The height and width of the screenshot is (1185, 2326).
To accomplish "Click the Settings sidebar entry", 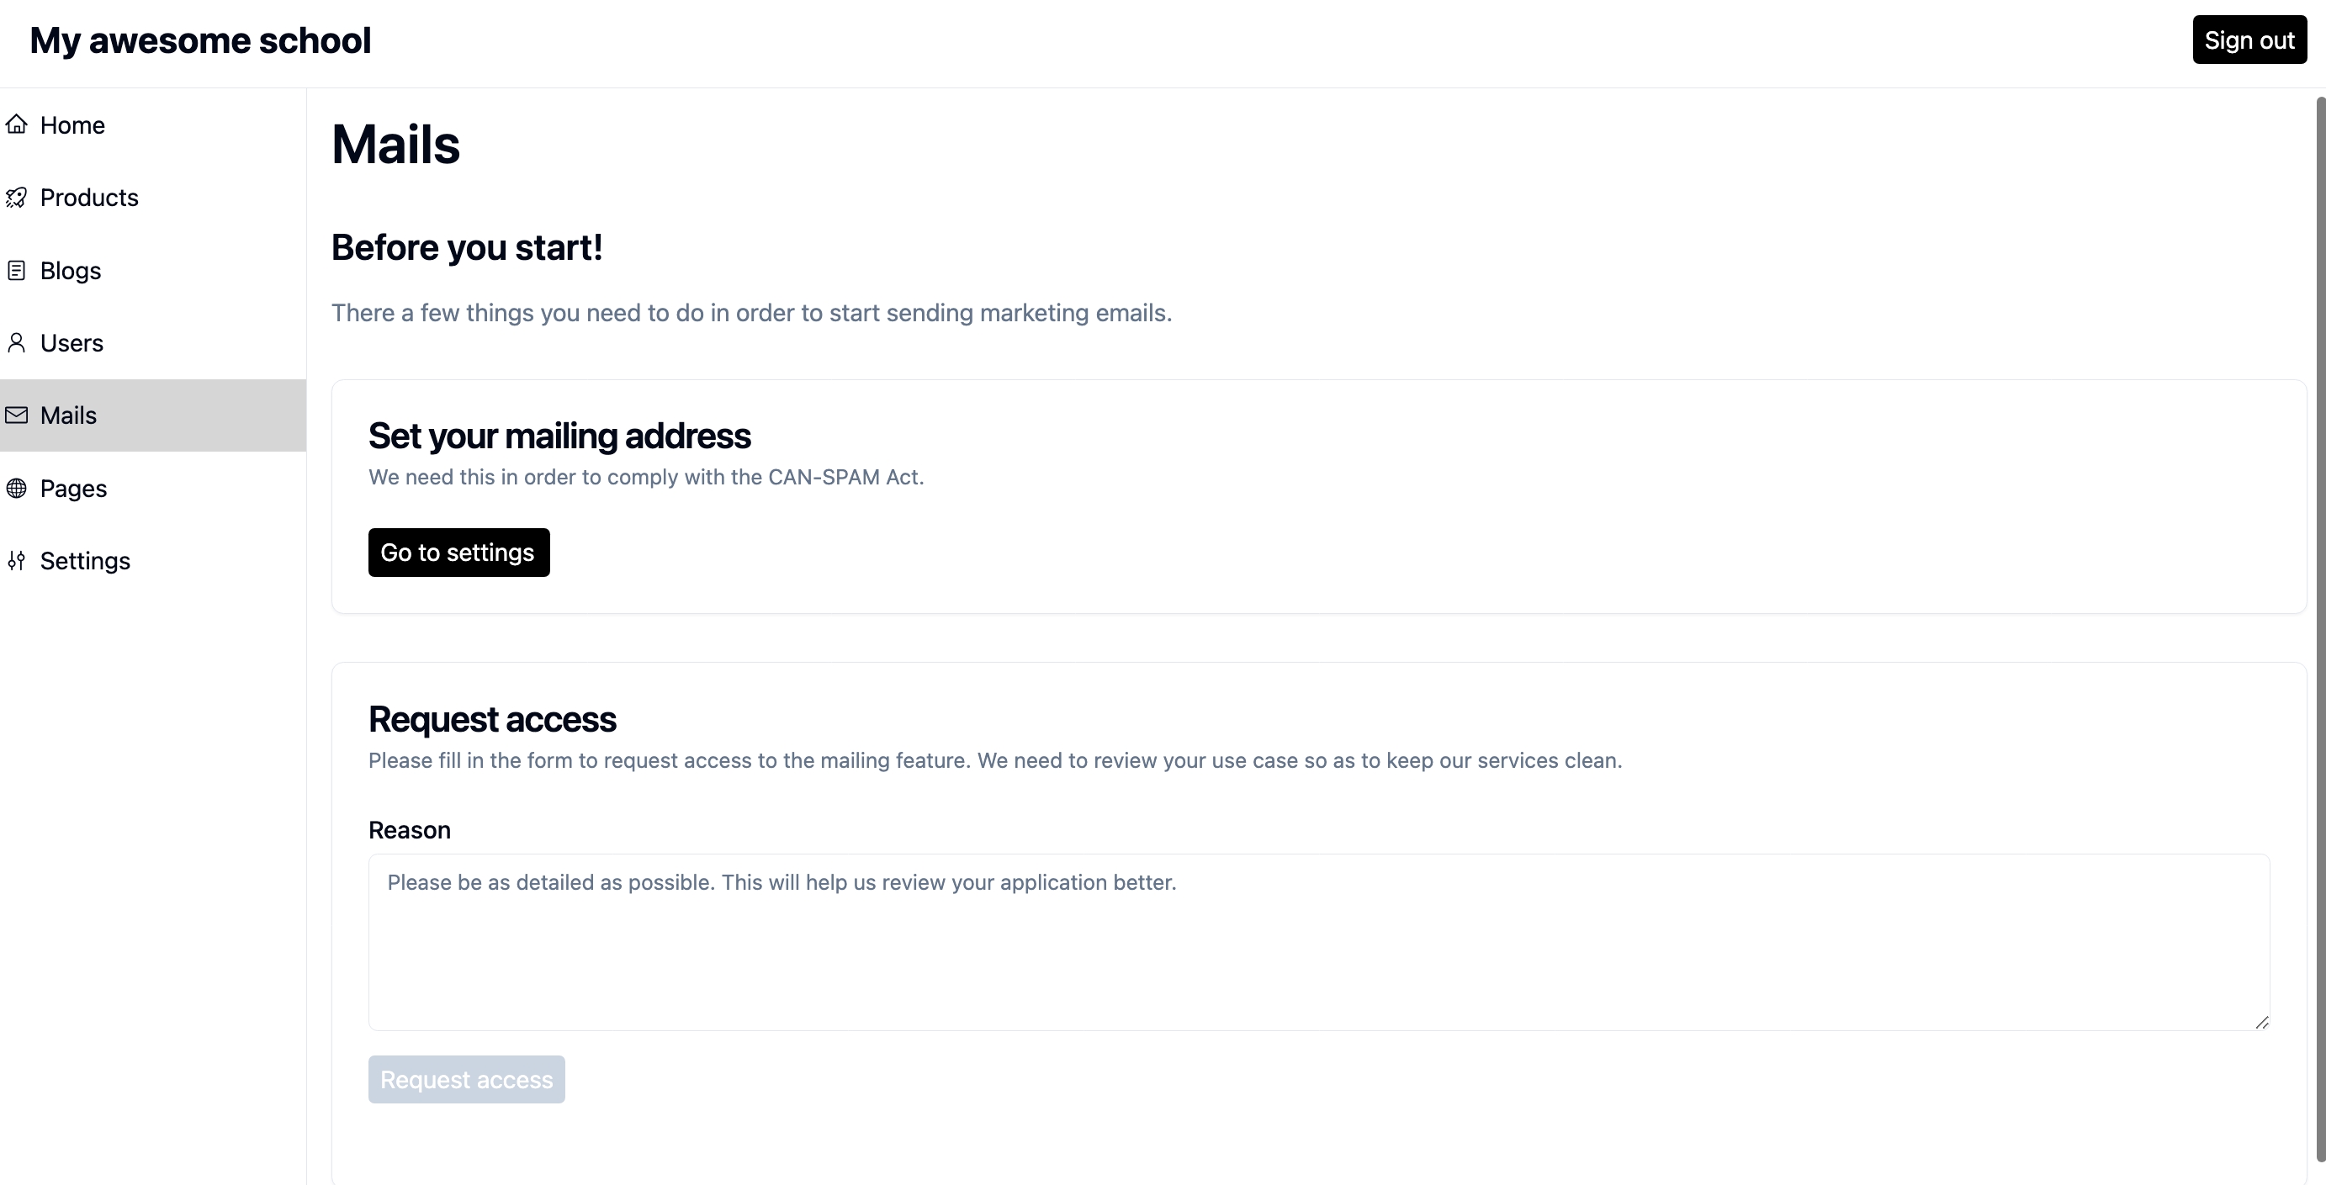I will 84,559.
